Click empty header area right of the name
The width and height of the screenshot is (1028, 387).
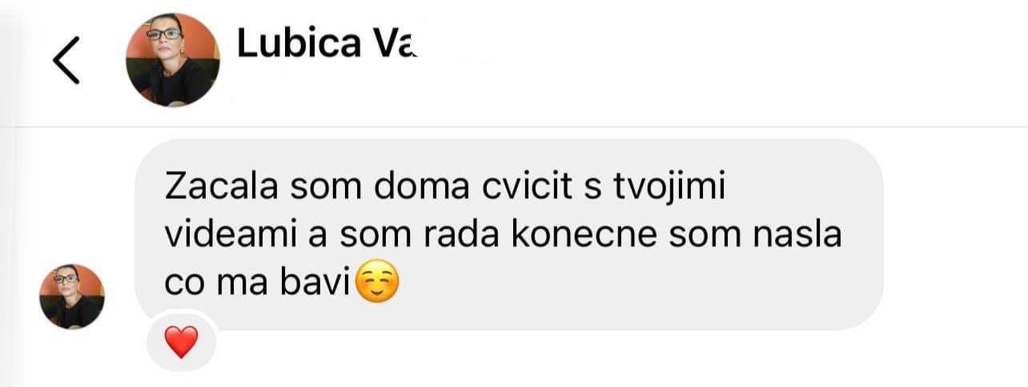pos(721,61)
